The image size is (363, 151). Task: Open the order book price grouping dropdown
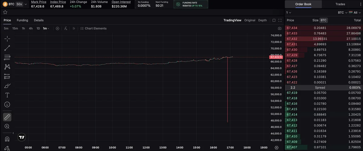[x=289, y=13]
